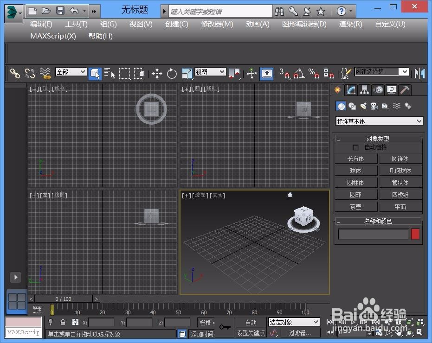Viewport: 432px width, 343px height.
Task: Select the Lights category icon
Action: click(363, 106)
